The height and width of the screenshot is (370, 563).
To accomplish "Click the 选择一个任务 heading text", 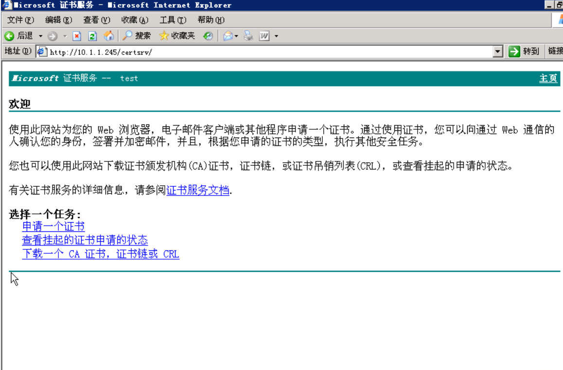I will 45,214.
